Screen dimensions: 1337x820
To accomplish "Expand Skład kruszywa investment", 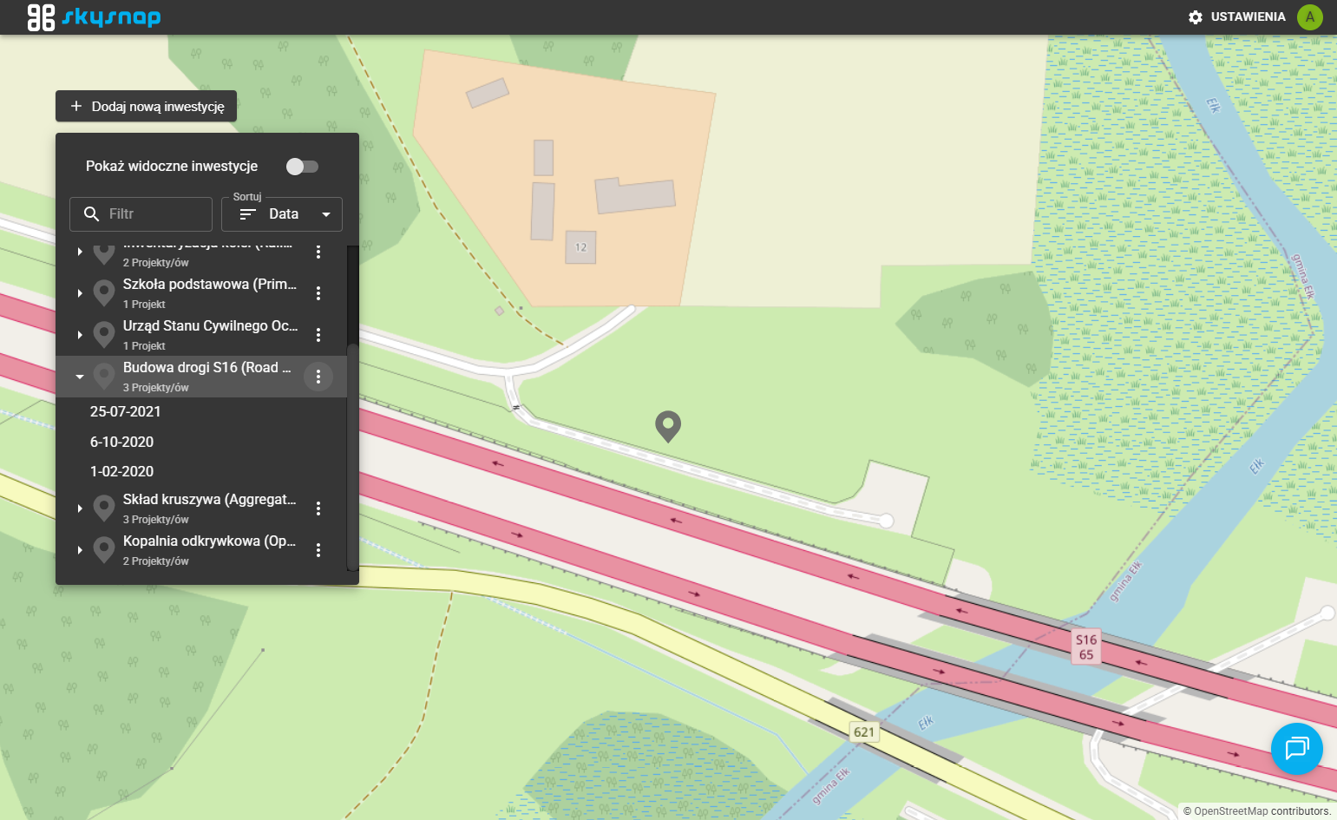I will click(x=80, y=508).
